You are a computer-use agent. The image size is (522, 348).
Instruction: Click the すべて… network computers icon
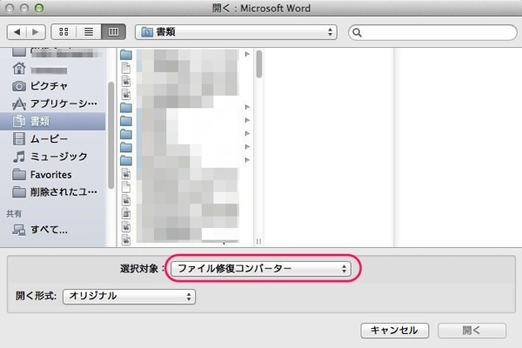tap(19, 230)
